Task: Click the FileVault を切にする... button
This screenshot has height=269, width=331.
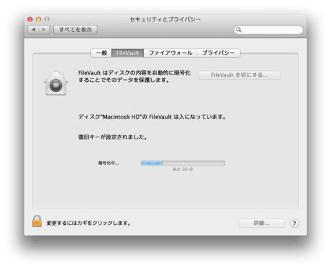Action: point(239,75)
